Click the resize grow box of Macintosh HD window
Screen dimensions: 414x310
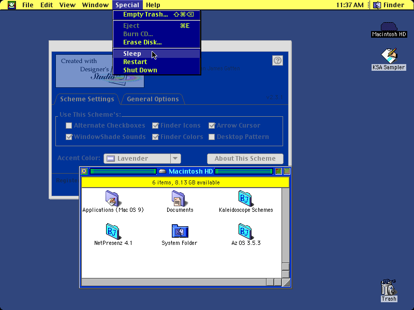(x=286, y=282)
